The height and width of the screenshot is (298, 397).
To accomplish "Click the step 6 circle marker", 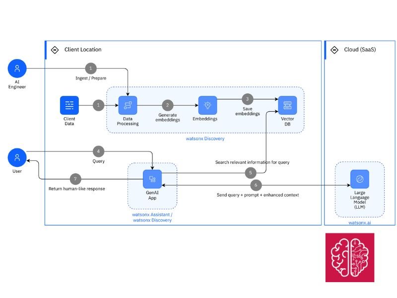I will (256, 185).
